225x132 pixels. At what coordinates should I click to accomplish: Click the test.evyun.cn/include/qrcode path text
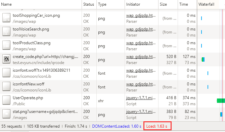coord(39,63)
